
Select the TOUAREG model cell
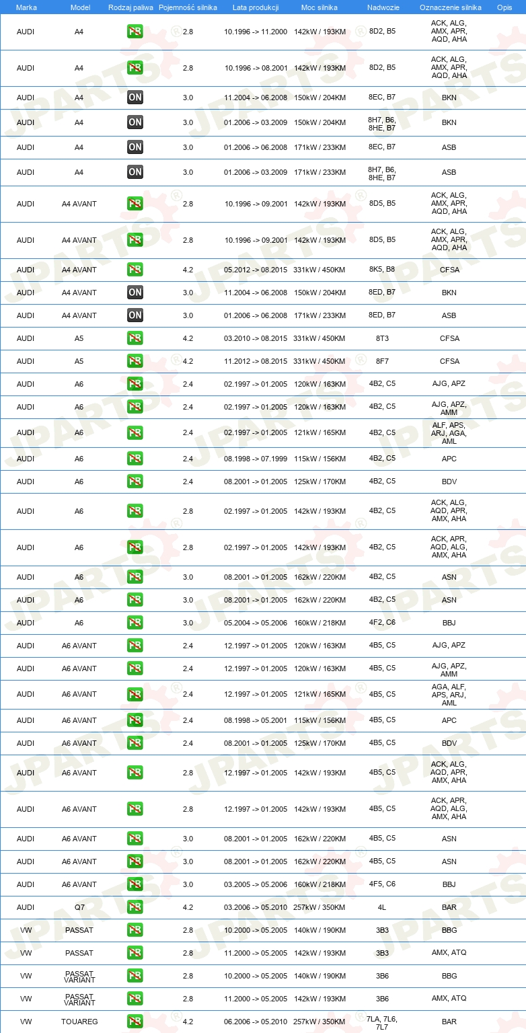point(79,1022)
